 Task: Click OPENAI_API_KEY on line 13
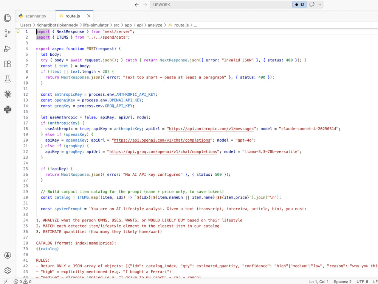click(x=125, y=100)
